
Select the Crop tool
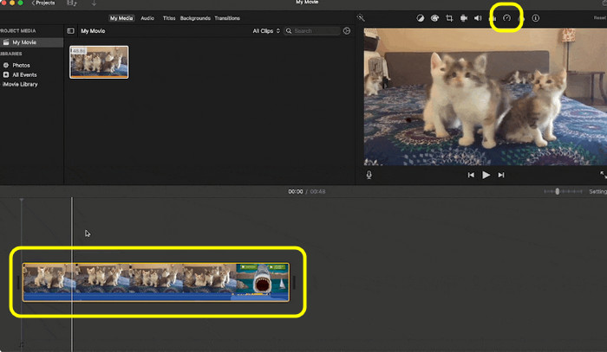449,18
